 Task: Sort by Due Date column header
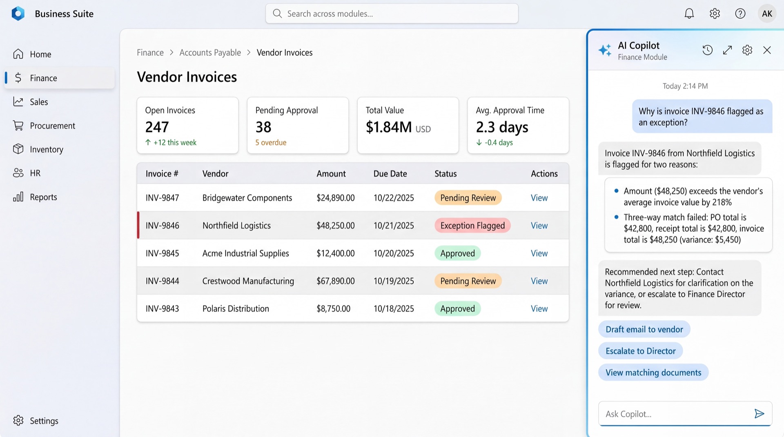coord(390,174)
